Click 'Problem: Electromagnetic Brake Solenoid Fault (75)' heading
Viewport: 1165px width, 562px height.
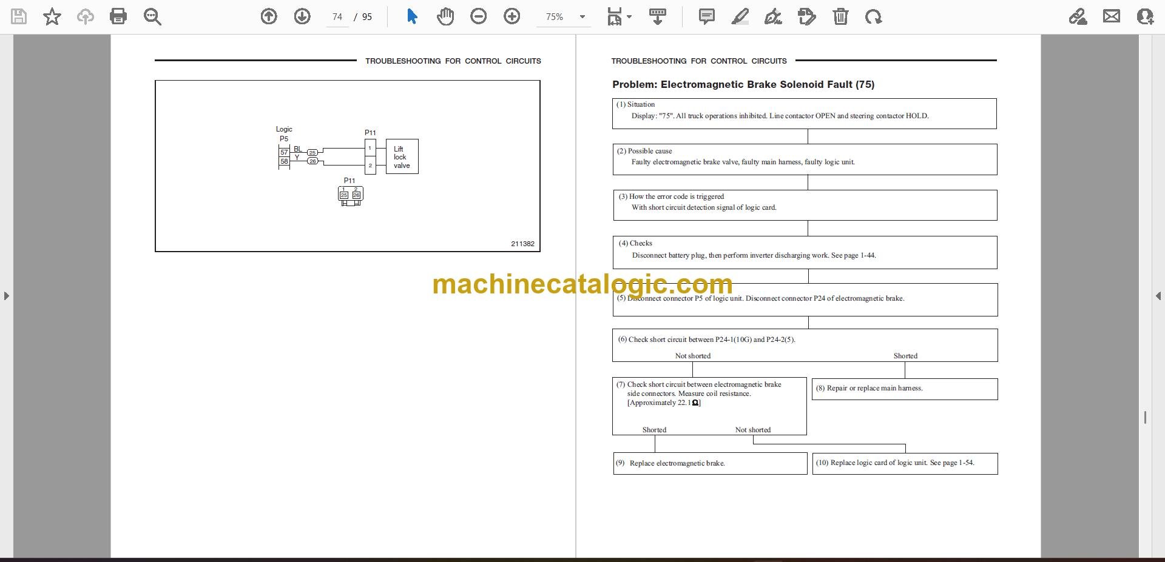pyautogui.click(x=743, y=84)
